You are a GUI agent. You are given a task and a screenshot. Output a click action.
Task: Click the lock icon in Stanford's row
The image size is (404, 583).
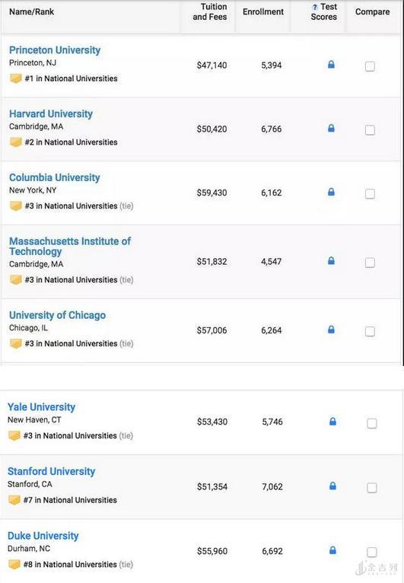332,486
